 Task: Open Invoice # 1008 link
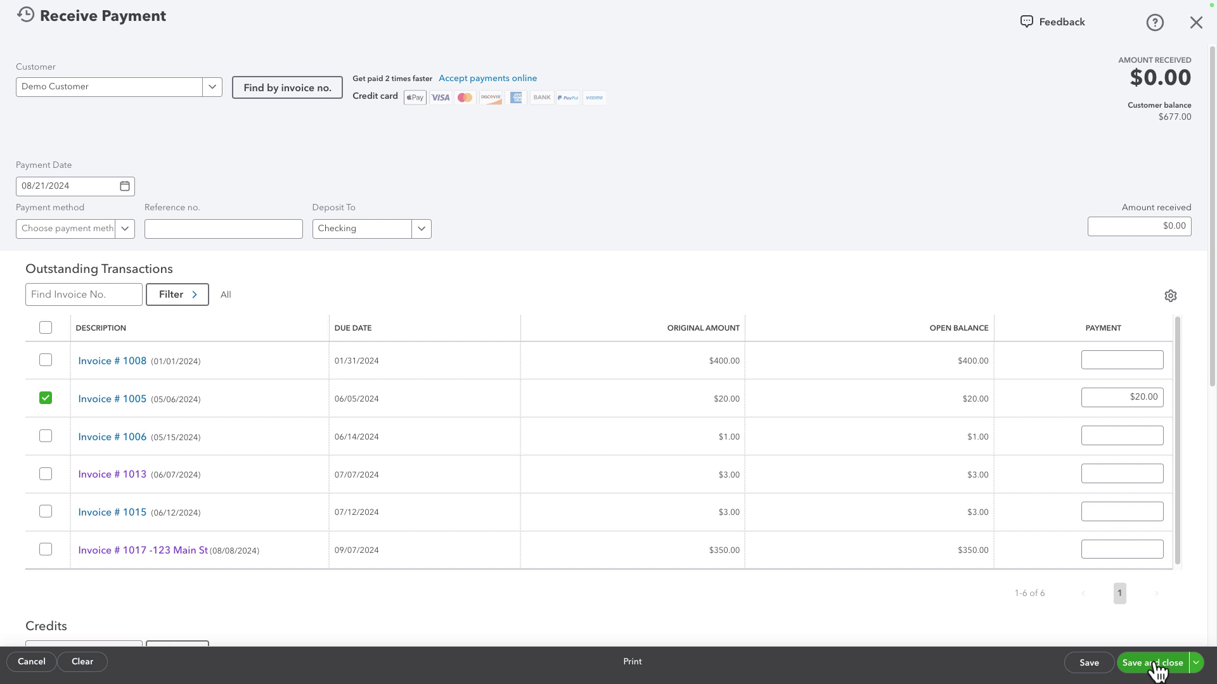(112, 361)
